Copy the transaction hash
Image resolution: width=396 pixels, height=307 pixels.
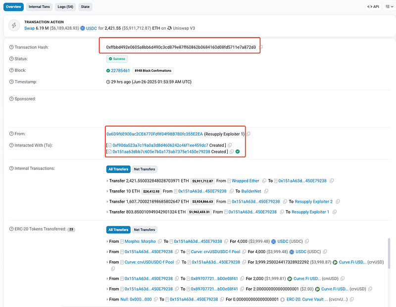click(261, 47)
